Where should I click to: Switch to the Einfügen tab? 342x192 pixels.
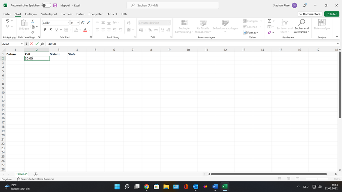[x=31, y=14]
